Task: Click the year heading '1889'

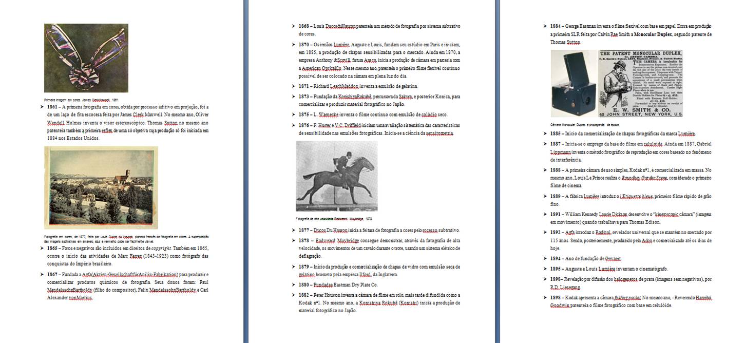Action: [x=556, y=196]
